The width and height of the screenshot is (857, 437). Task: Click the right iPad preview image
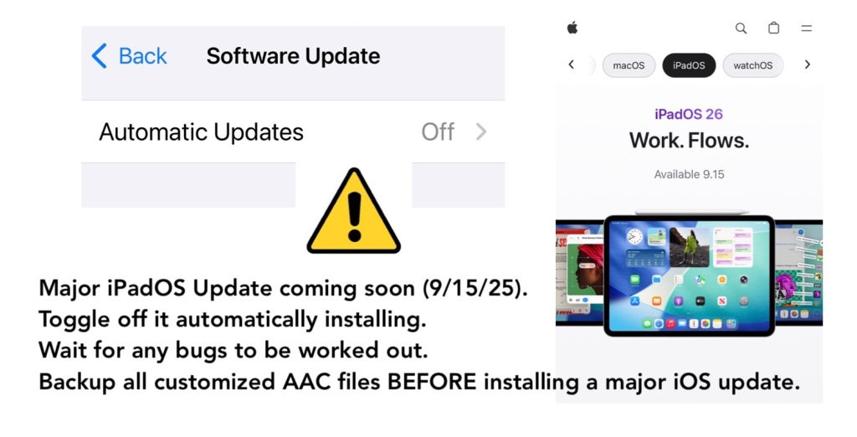[799, 272]
